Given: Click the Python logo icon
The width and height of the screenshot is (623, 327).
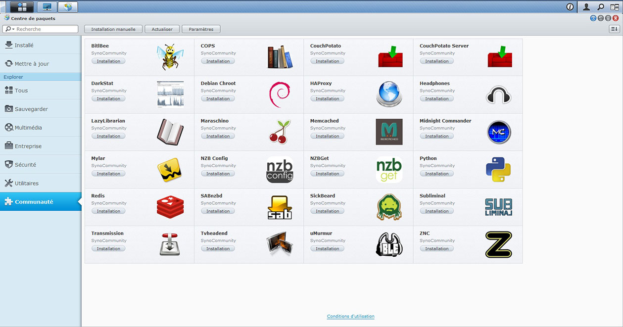Looking at the screenshot, I should (498, 170).
